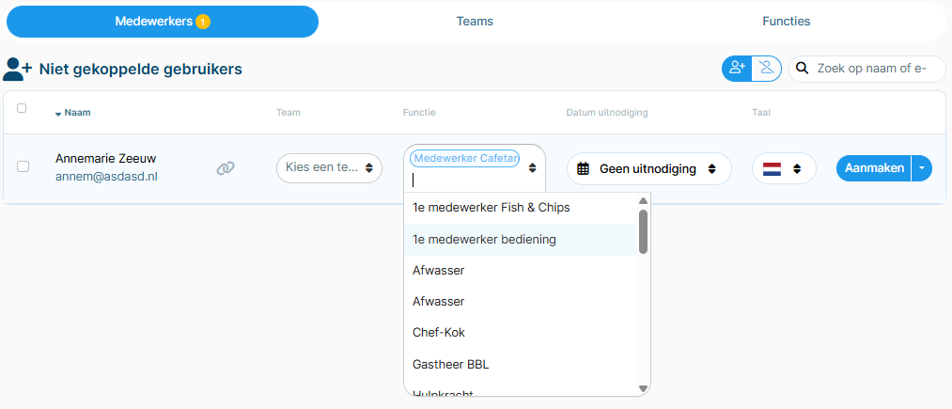Viewport: 952px width, 409px height.
Task: Click the Aanmaken button
Action: click(x=874, y=168)
